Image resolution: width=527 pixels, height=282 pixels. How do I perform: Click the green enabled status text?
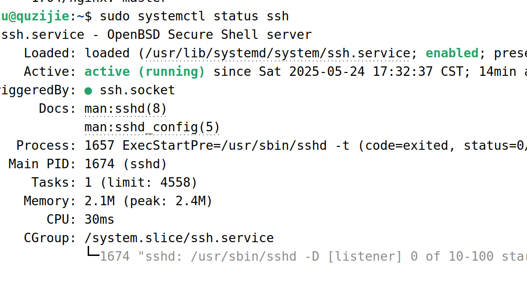click(x=452, y=53)
